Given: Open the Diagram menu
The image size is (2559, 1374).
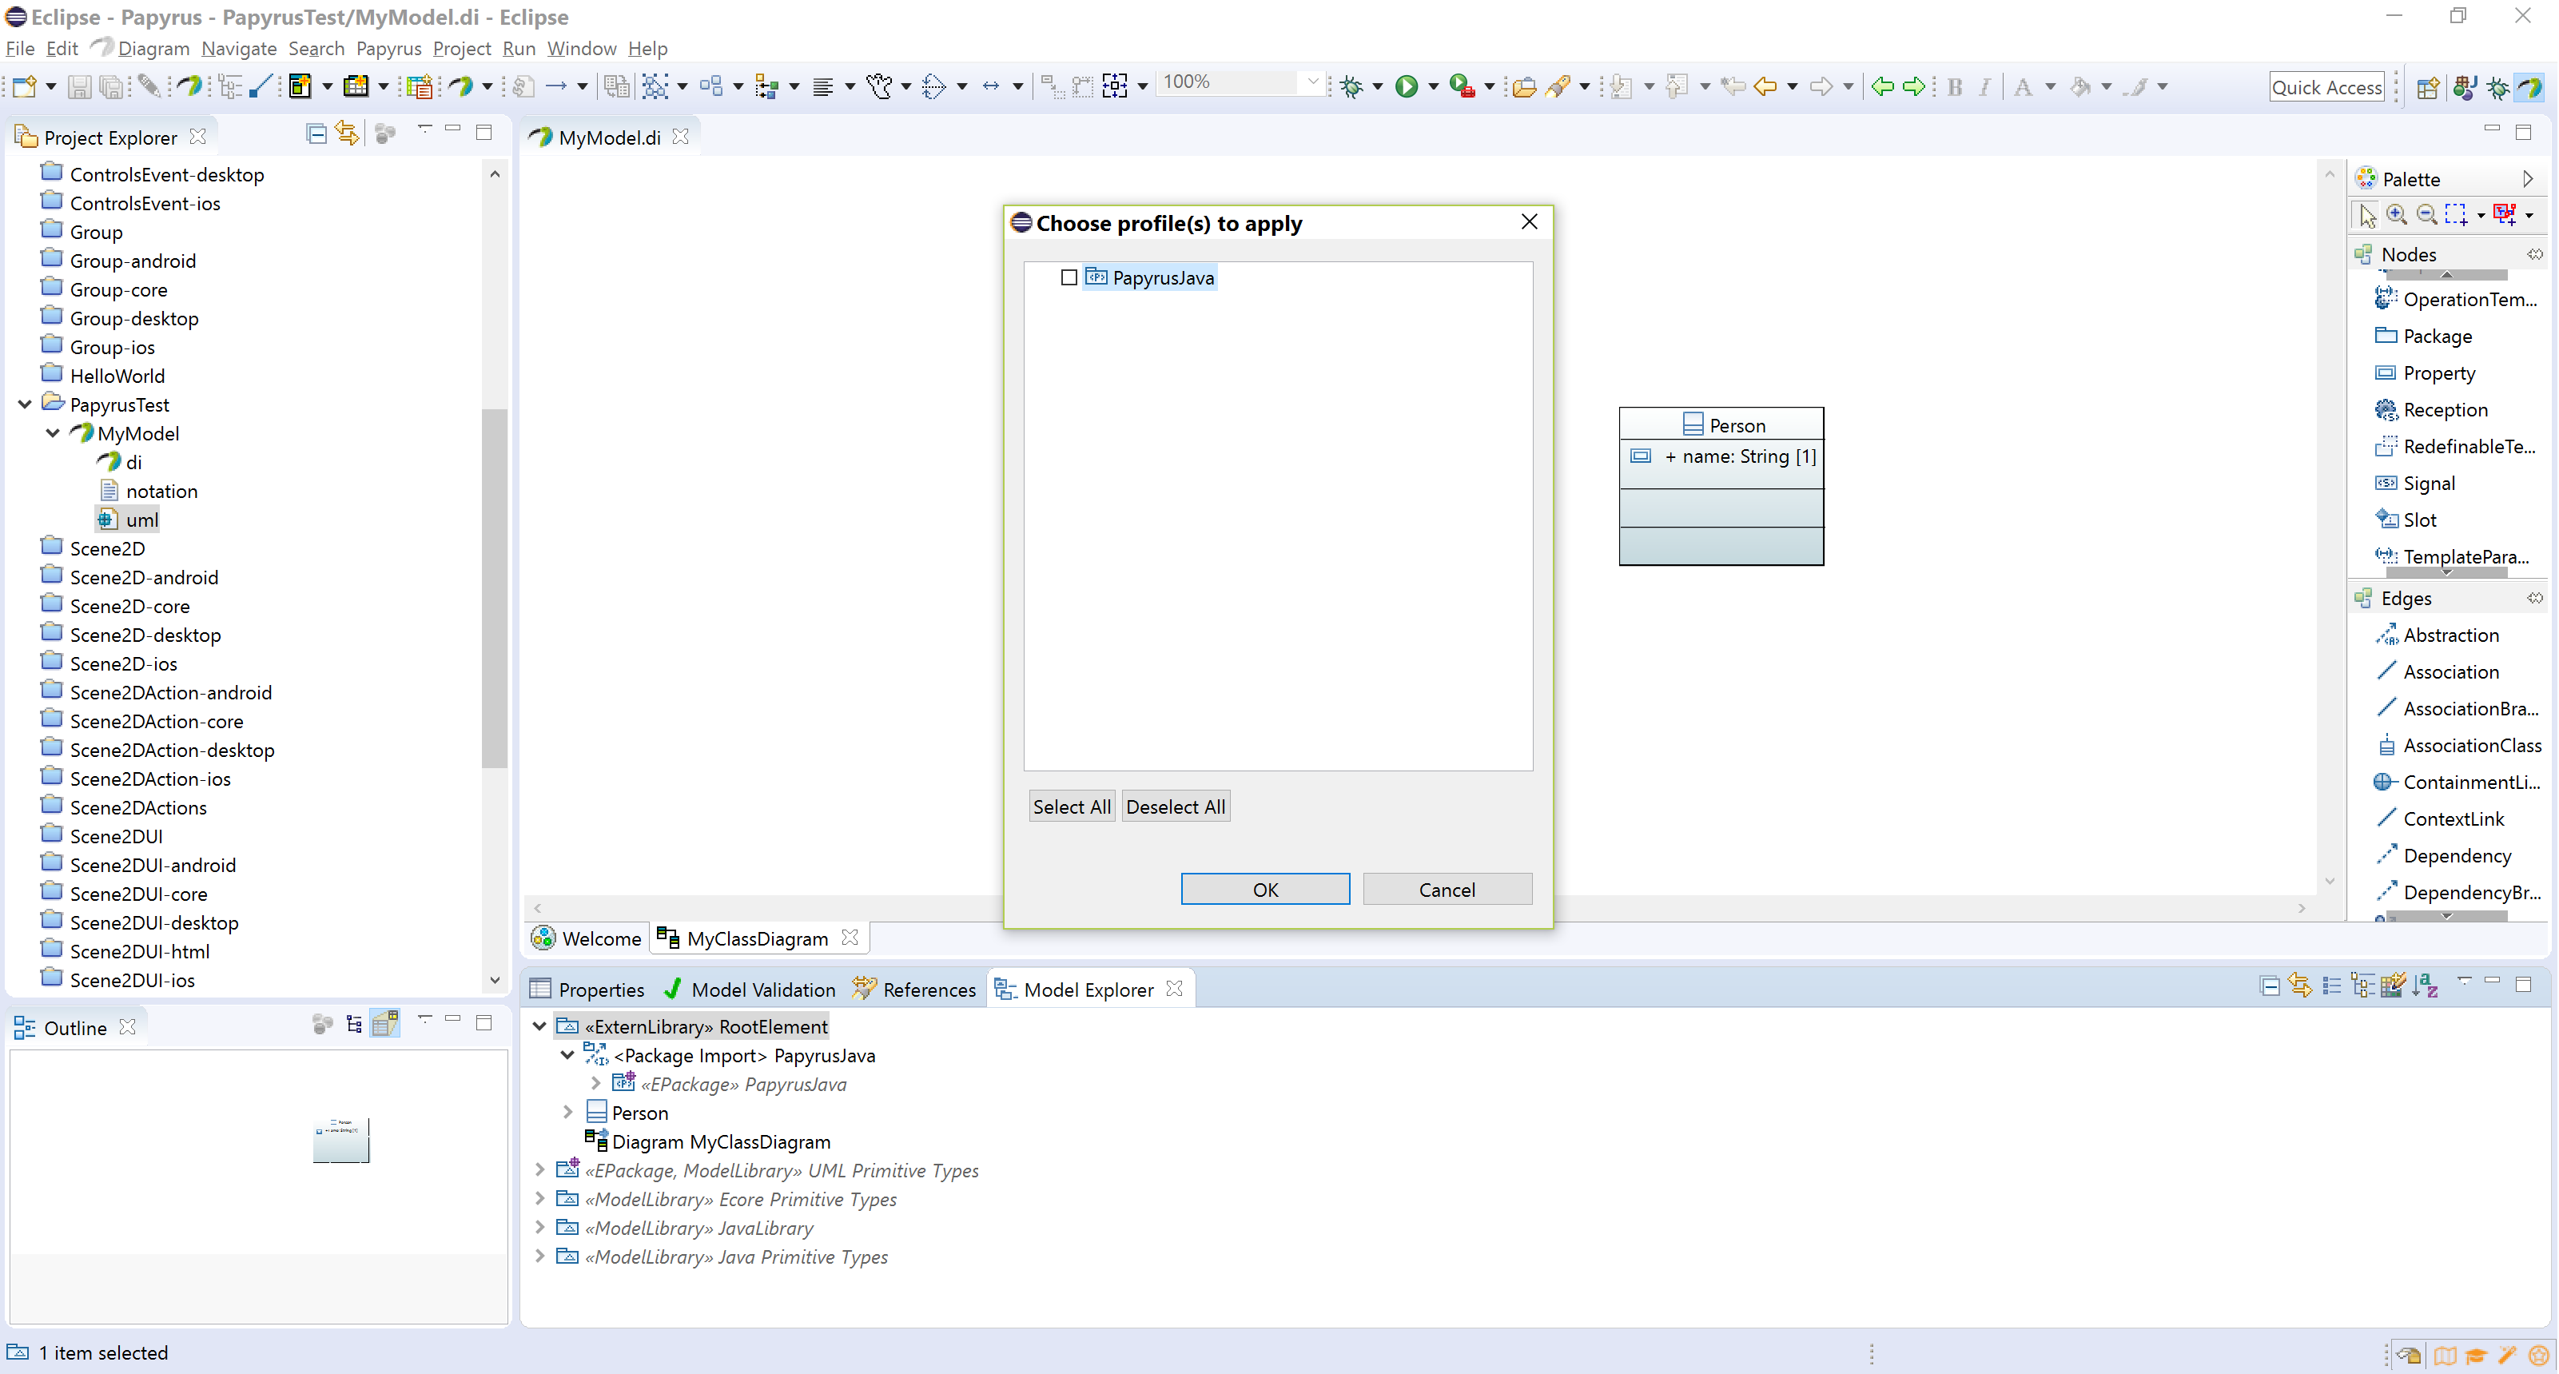Looking at the screenshot, I should click(x=153, y=48).
